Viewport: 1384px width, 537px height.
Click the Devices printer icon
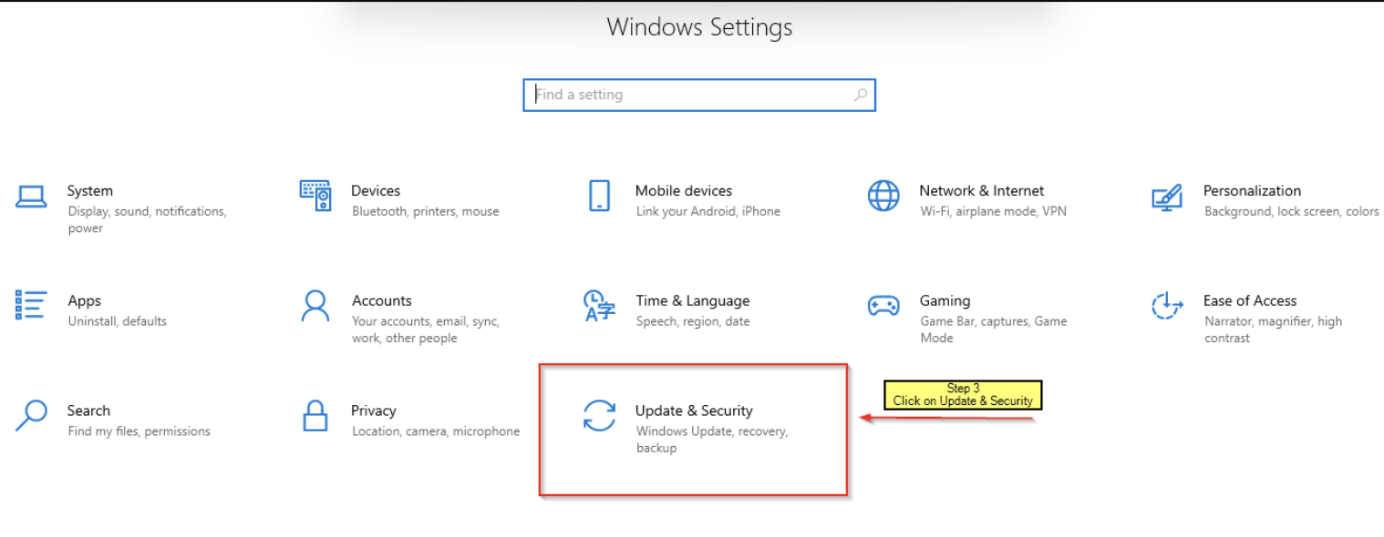315,196
